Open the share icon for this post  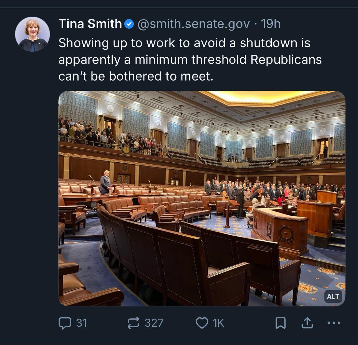307,323
